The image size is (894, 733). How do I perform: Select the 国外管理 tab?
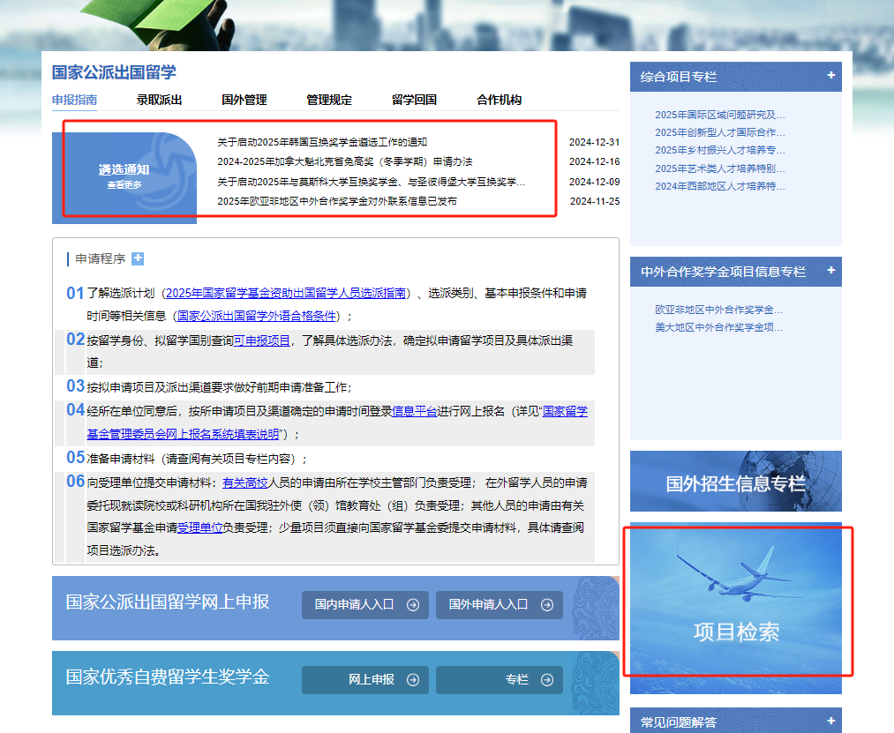(x=244, y=100)
